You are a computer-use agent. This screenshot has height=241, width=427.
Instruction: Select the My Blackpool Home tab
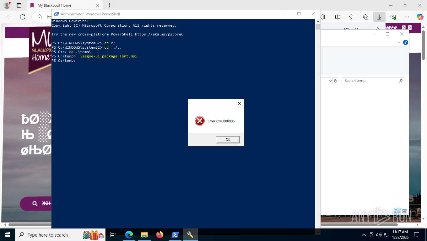65,5
